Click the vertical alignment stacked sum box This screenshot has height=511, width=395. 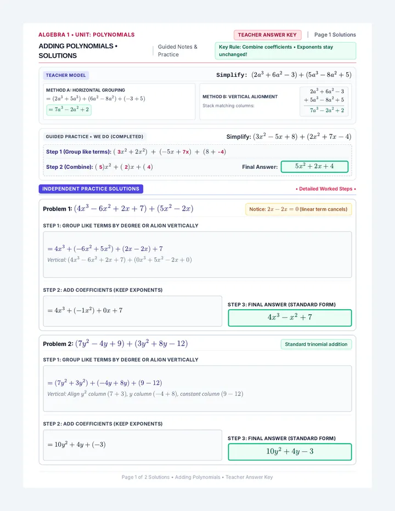tap(324, 101)
